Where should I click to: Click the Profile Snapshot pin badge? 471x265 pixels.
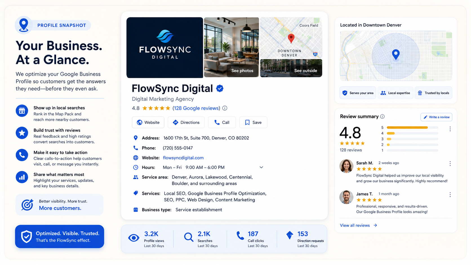(24, 25)
